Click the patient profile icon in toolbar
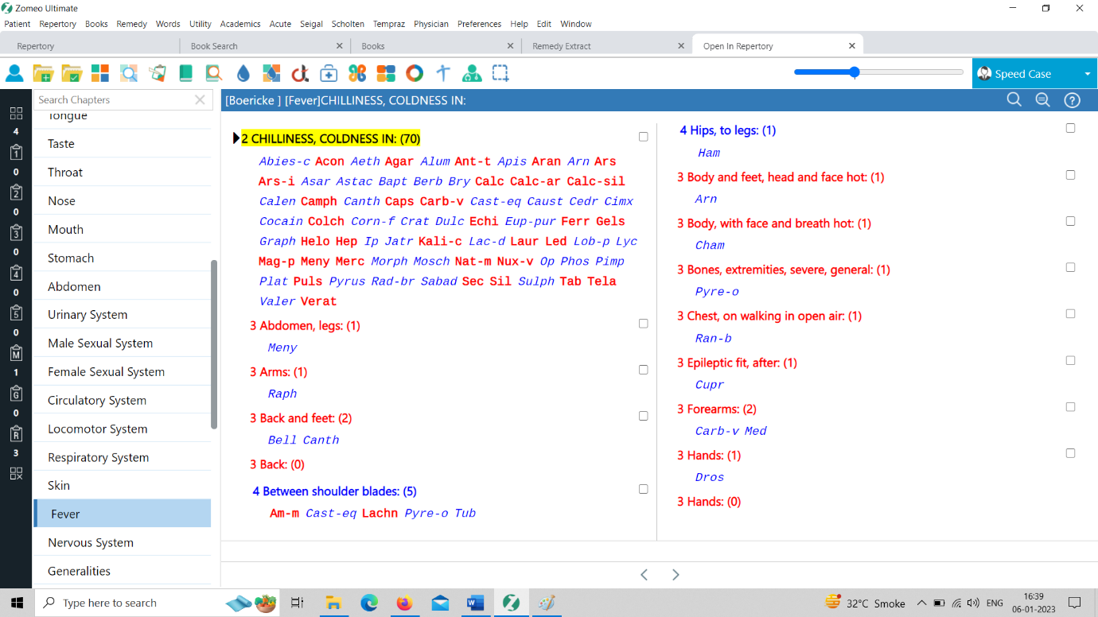The image size is (1098, 617). (14, 74)
